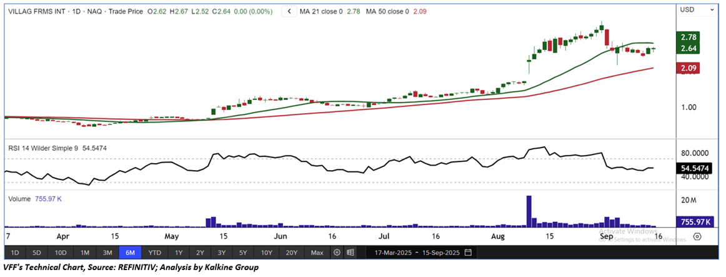
Task: Select the 2Y time range
Action: tap(200, 253)
